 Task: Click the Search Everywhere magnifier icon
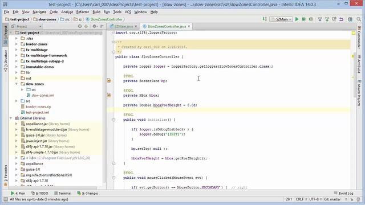(x=359, y=19)
